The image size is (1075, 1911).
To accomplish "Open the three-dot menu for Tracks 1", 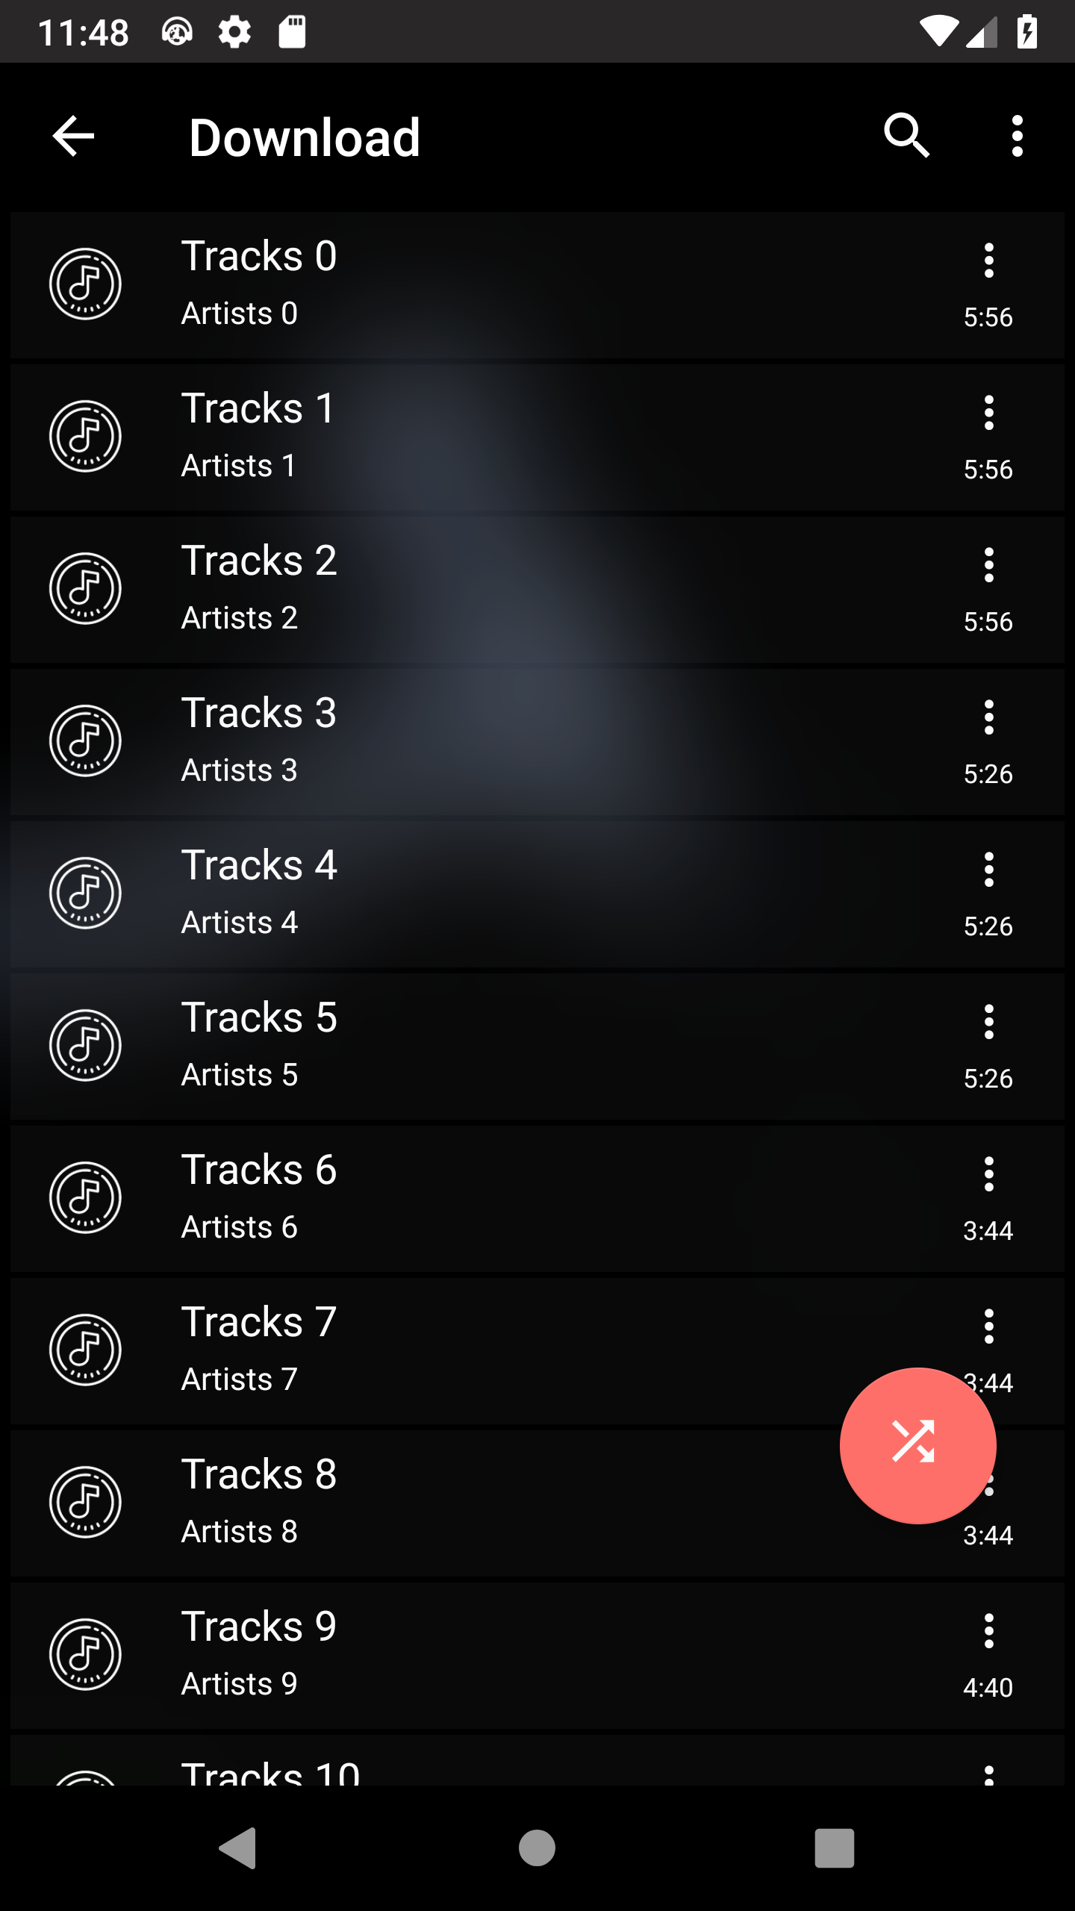I will tap(988, 413).
